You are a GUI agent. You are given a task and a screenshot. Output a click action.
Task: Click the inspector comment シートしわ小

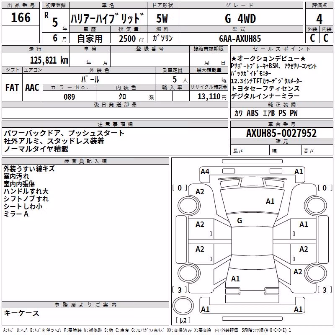pos(23,206)
